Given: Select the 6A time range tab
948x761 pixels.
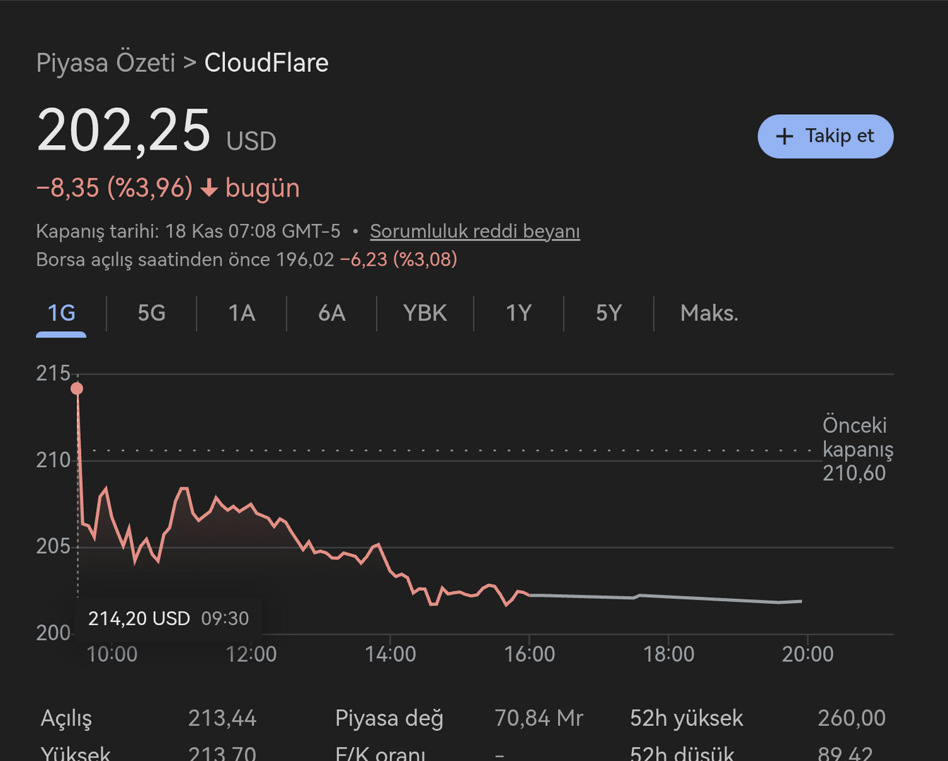Looking at the screenshot, I should (332, 313).
